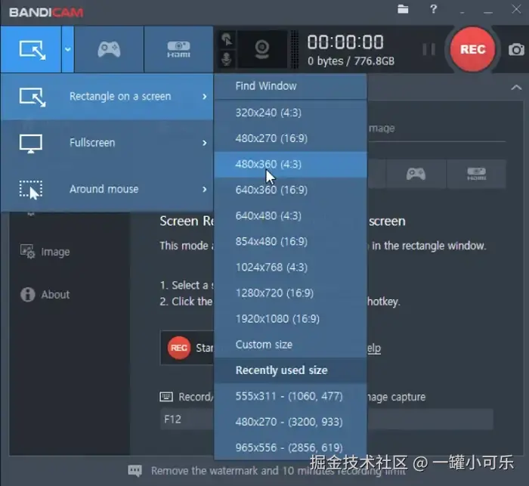Take a screenshot with camera icon
Viewport: 529px width, 486px height.
coord(516,50)
